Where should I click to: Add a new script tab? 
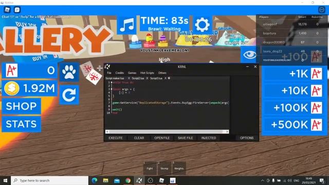(x=169, y=78)
